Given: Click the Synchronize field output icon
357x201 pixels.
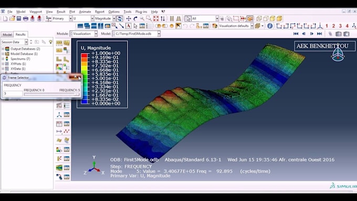Looking at the screenshot, I should point(120,18).
